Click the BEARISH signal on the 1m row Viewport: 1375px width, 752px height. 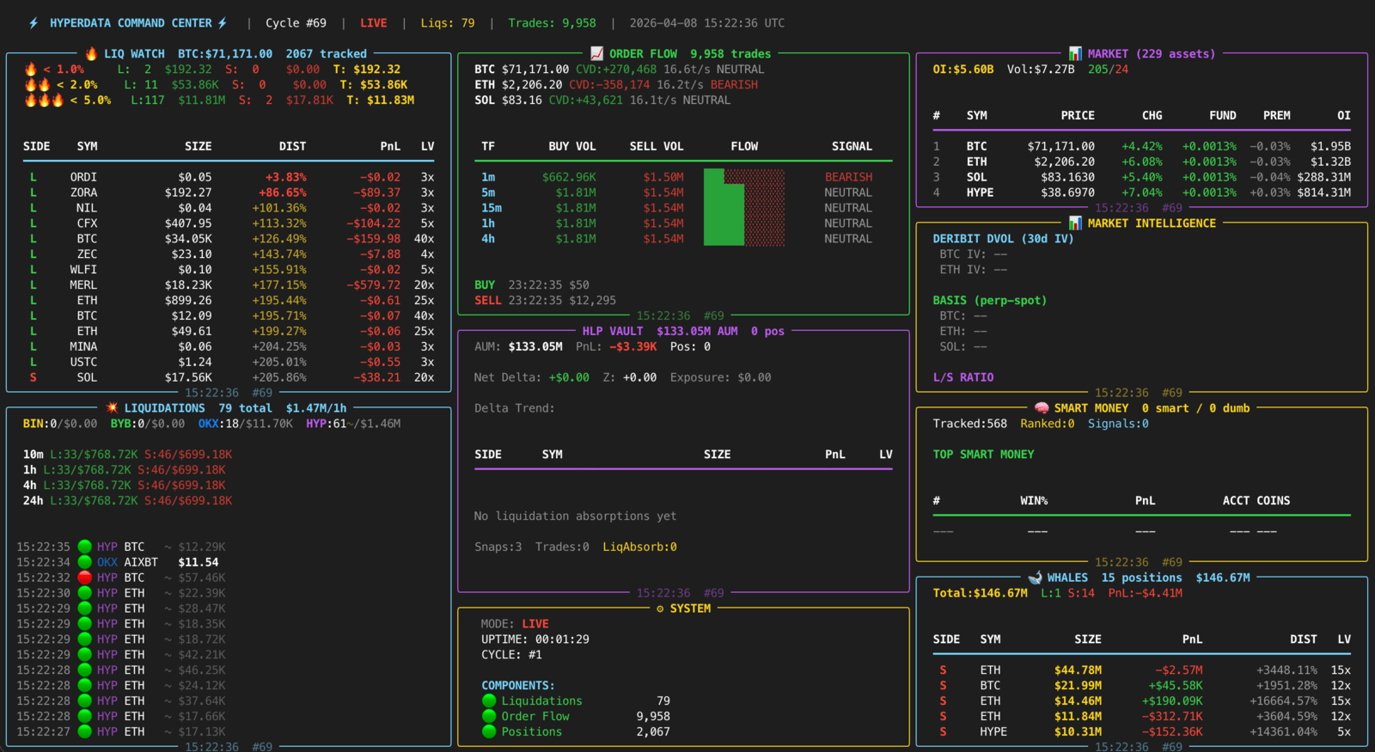click(848, 177)
